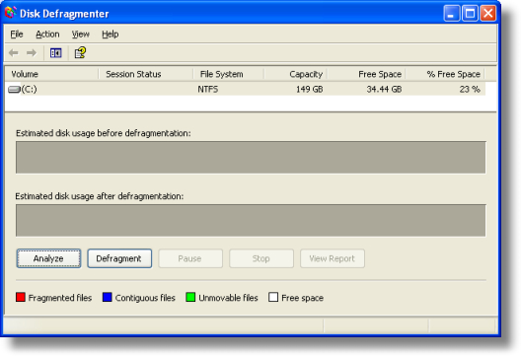Click the Forward arrow toolbar icon

pyautogui.click(x=32, y=53)
